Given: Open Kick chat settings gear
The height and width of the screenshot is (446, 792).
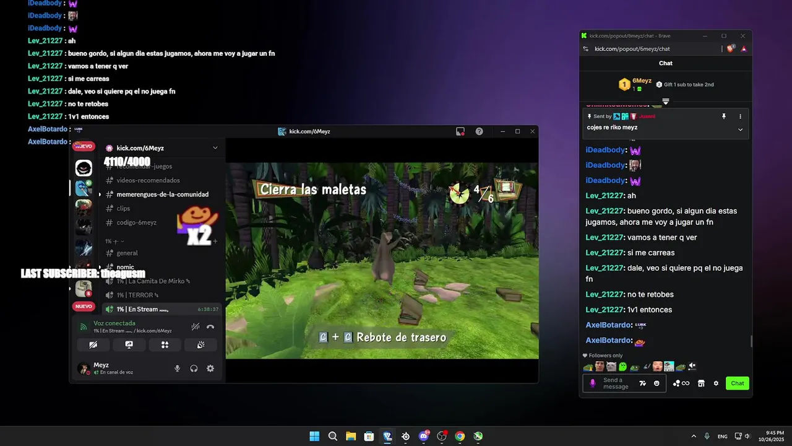Looking at the screenshot, I should pos(716,383).
